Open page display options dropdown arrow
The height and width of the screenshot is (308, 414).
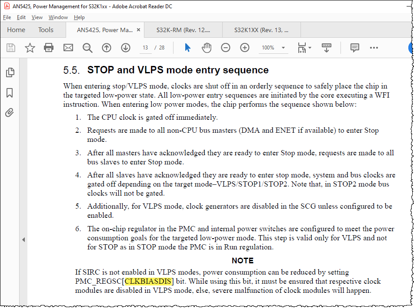(x=310, y=48)
